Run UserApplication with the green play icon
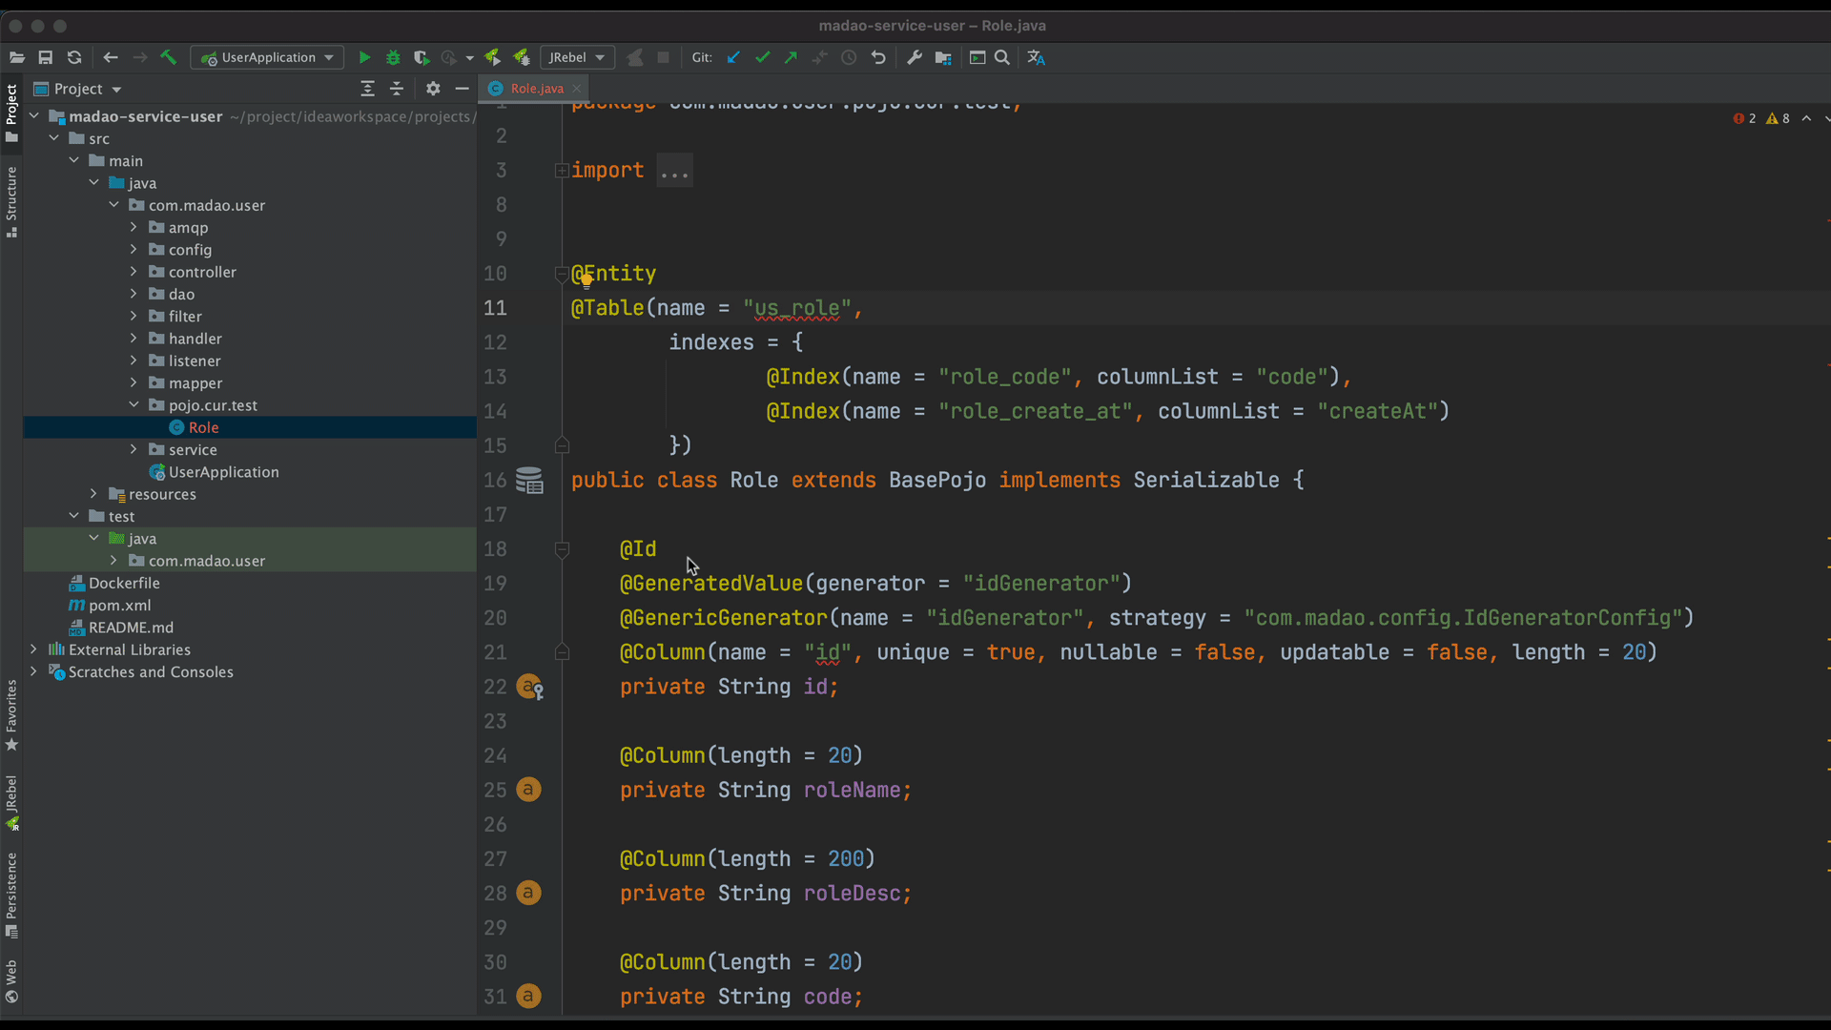This screenshot has width=1831, height=1030. [364, 58]
